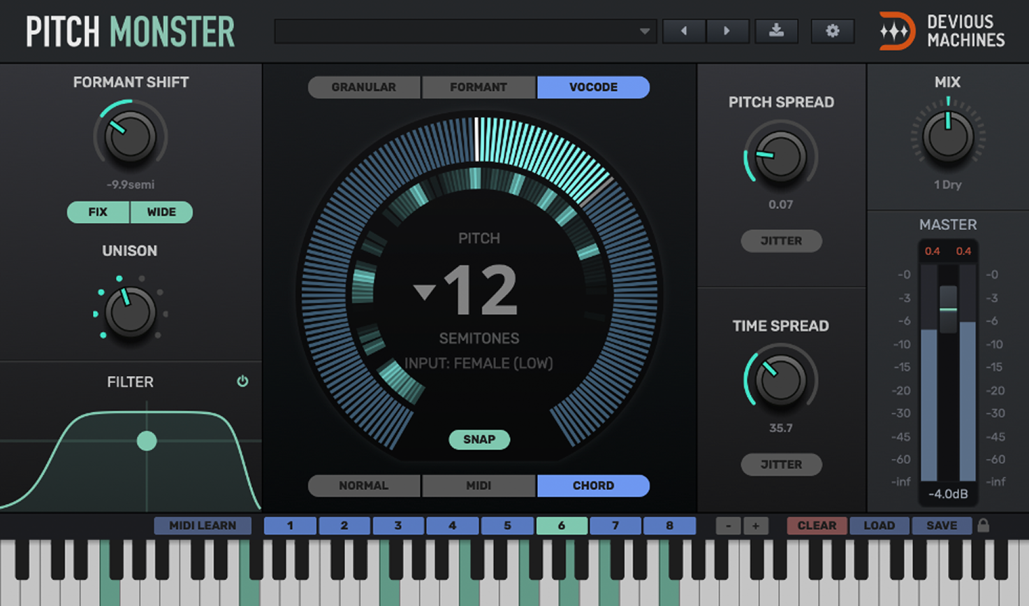Click the PITCH MONSTER title logo
The height and width of the screenshot is (606, 1029).
130,32
